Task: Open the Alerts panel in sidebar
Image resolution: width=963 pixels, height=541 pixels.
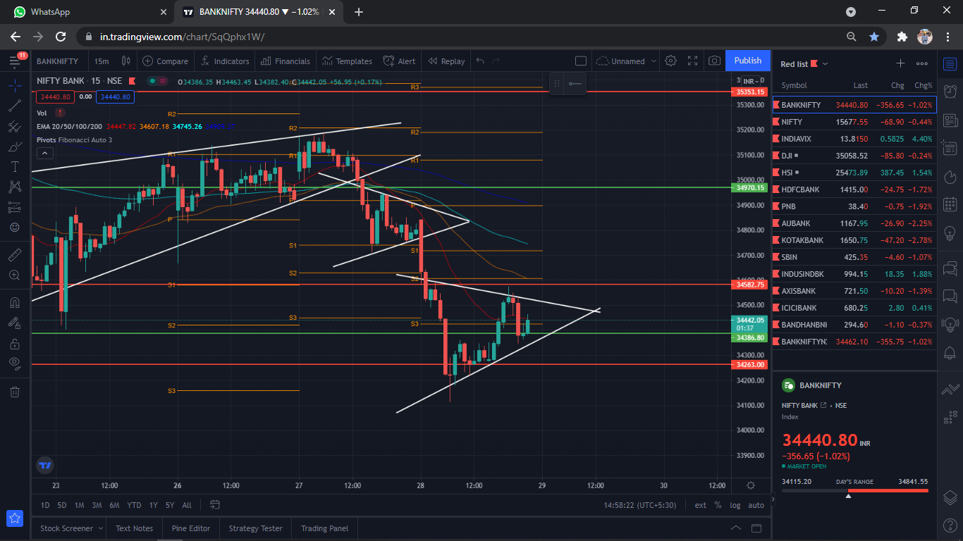Action: (950, 91)
